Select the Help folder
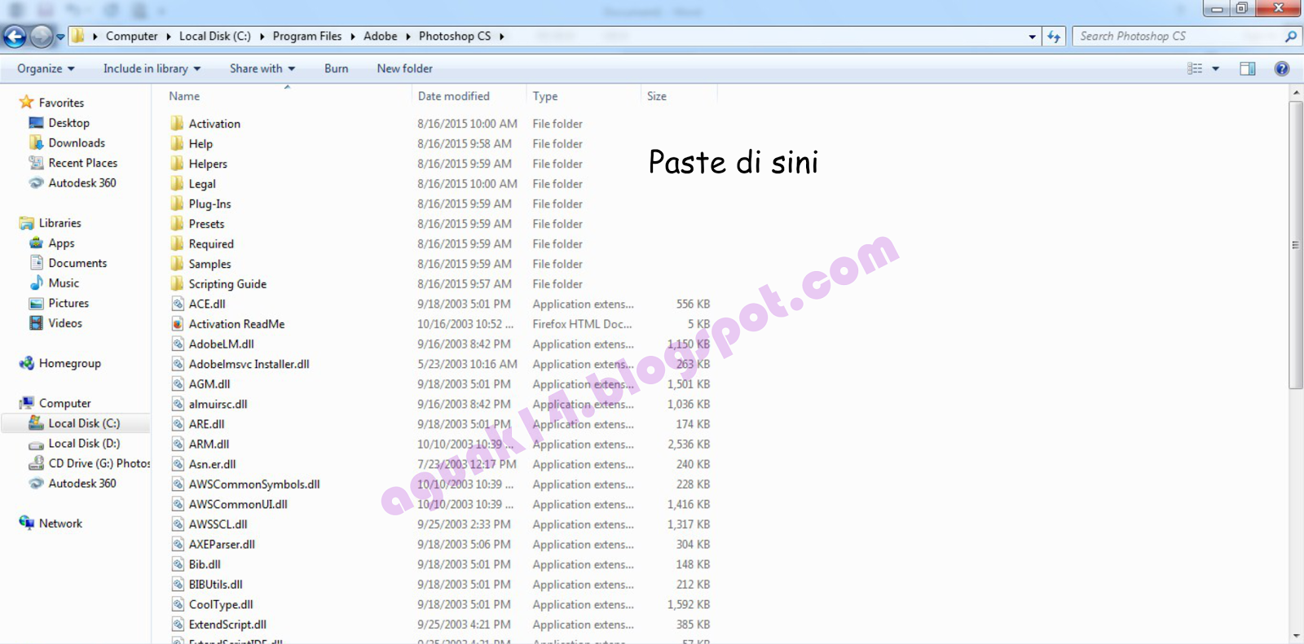The width and height of the screenshot is (1304, 644). point(200,143)
